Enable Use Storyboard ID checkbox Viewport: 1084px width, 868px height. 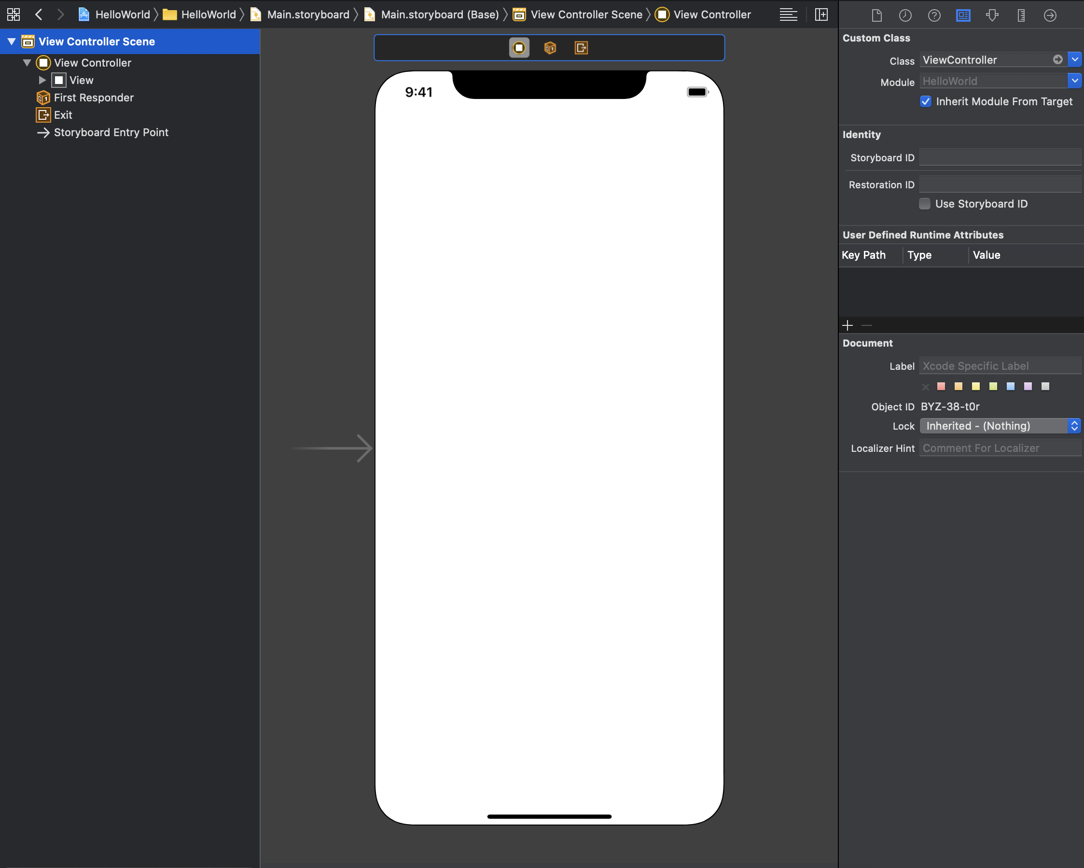(924, 204)
